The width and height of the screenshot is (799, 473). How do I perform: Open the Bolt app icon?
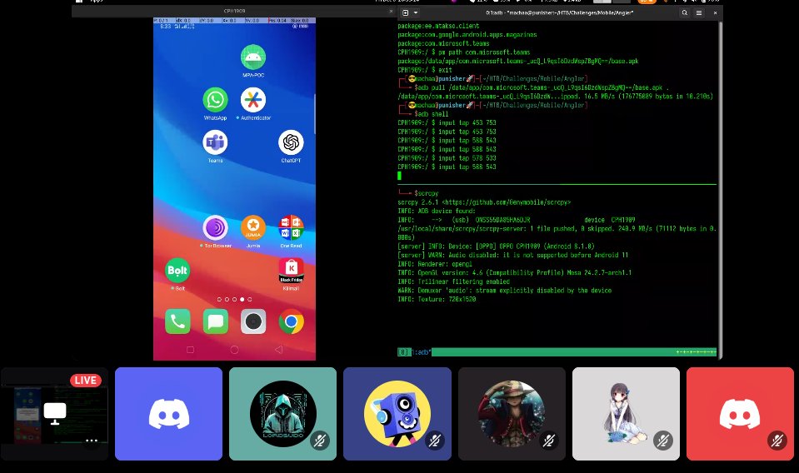click(177, 271)
